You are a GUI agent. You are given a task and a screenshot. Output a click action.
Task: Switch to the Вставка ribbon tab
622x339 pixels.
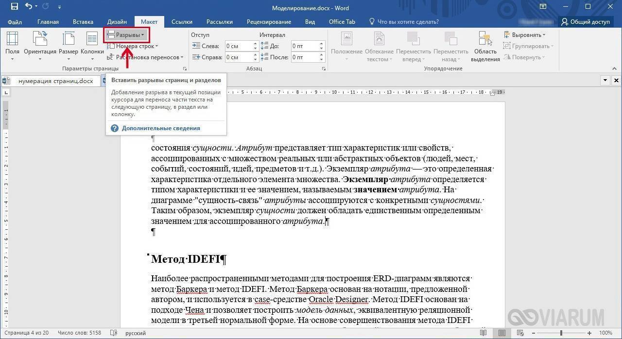point(83,22)
